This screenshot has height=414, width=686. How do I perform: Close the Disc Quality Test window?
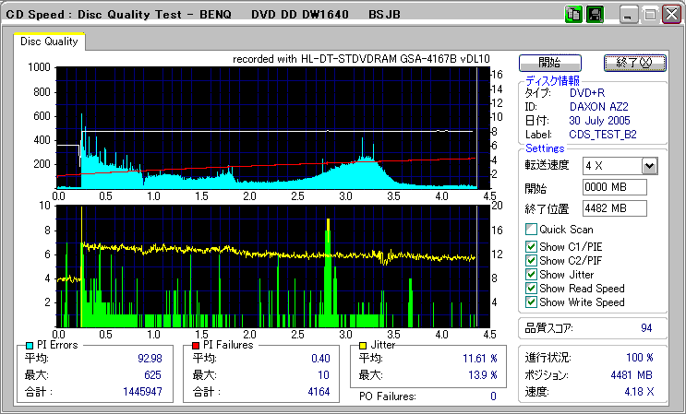click(x=670, y=15)
